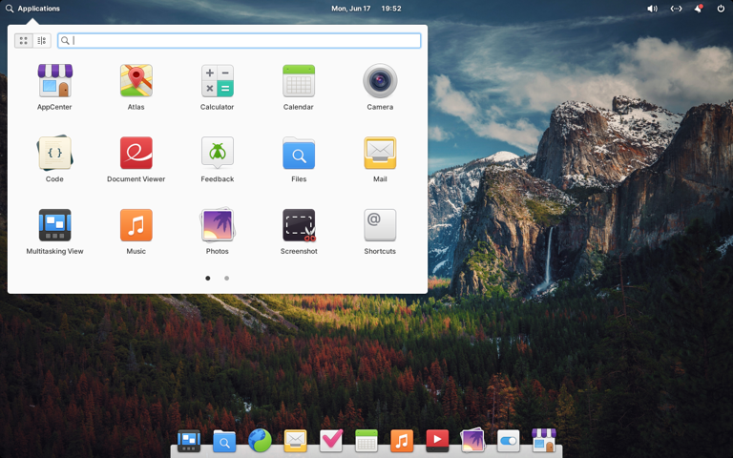Open Photos from the app grid
The width and height of the screenshot is (733, 458).
(218, 231)
